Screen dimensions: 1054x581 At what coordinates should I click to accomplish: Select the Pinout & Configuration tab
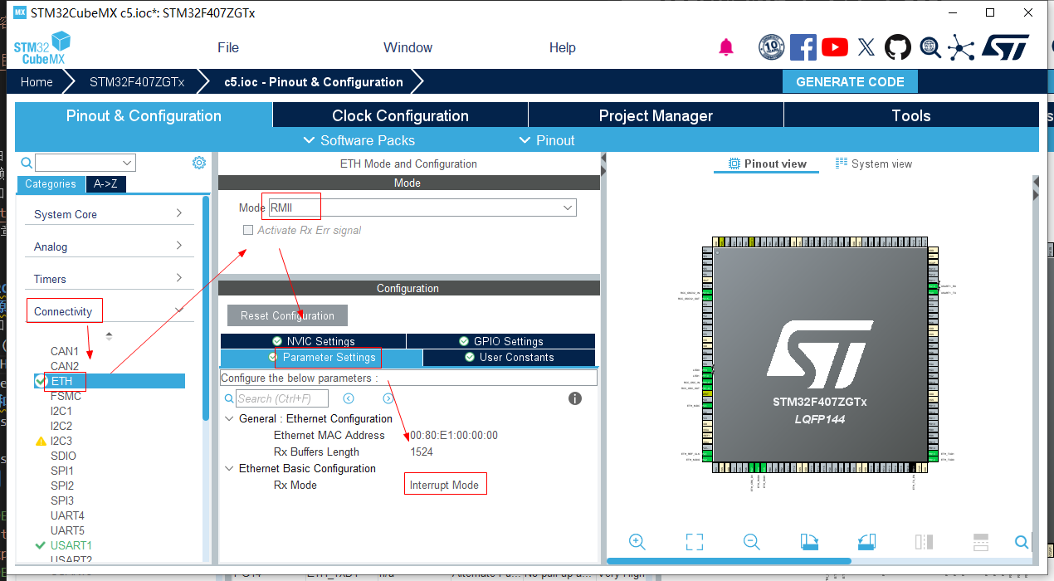tap(144, 115)
